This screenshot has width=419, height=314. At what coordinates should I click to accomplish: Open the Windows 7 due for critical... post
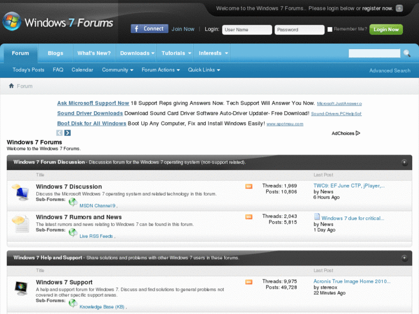353,218
